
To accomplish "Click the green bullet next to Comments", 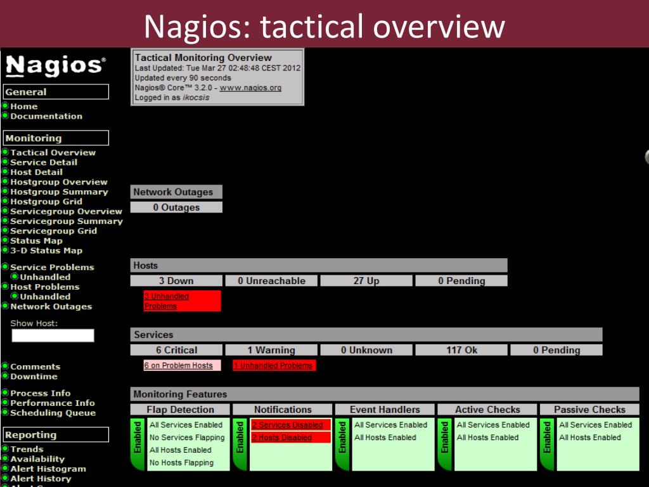I will [x=5, y=367].
